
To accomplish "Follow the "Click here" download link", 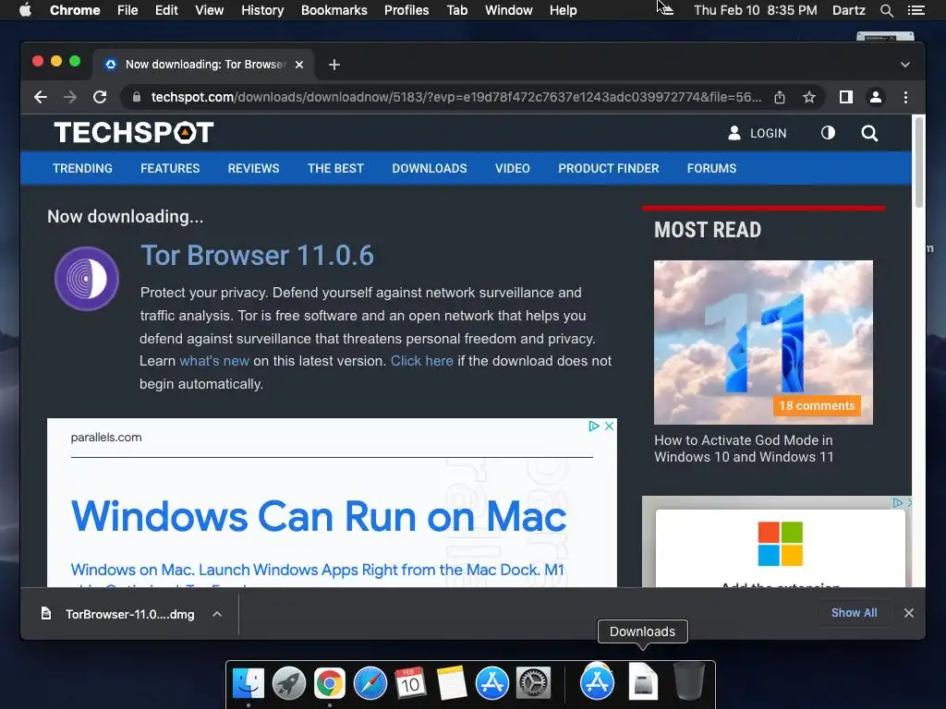I will point(421,361).
